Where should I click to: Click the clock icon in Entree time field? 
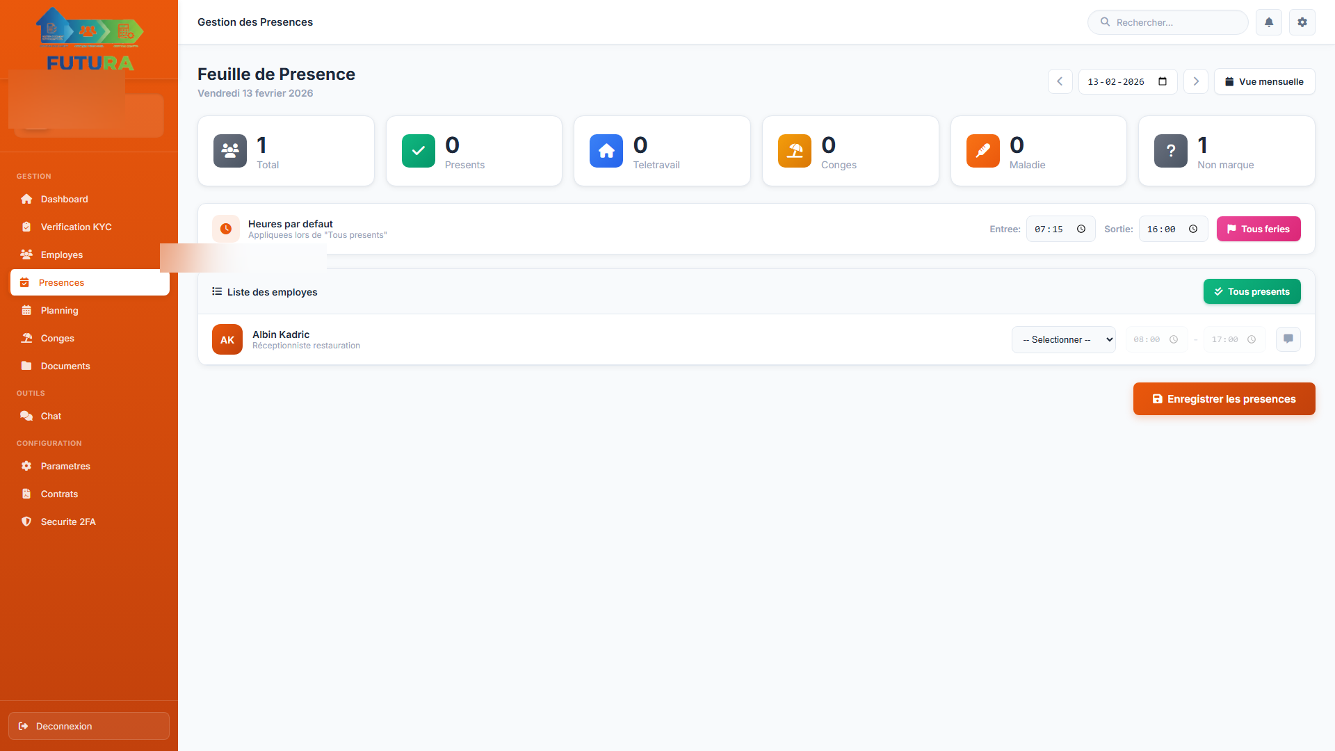(1081, 229)
